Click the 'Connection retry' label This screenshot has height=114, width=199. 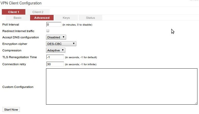[x=14, y=64]
